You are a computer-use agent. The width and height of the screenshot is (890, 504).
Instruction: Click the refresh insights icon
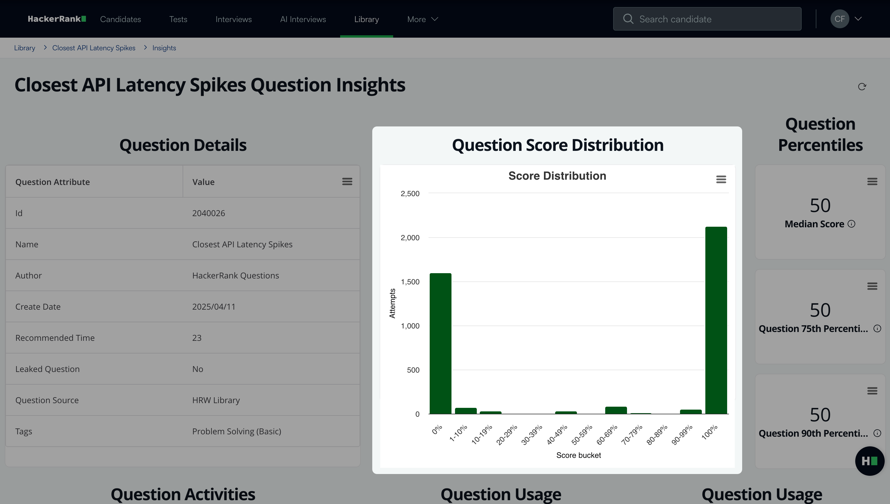pos(862,86)
